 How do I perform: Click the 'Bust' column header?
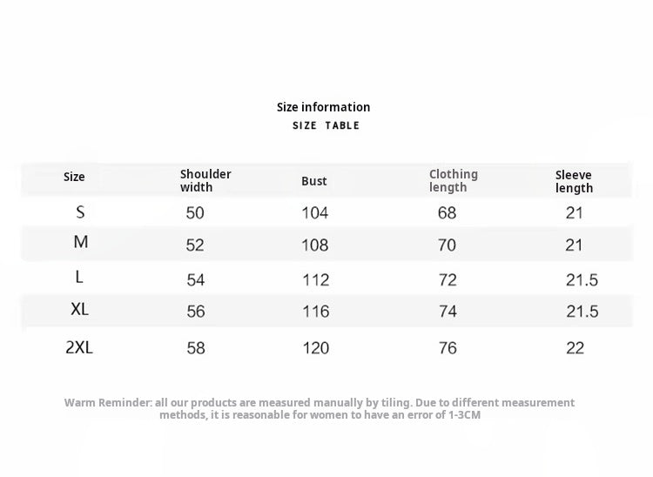pyautogui.click(x=314, y=181)
